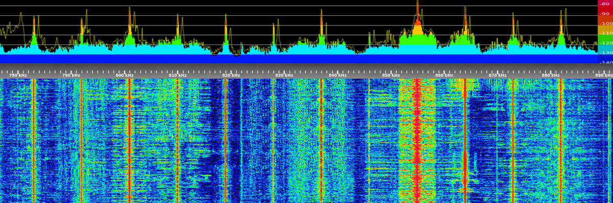Select the waterfall carrier line near 837 kHz
This screenshot has height=203, width=613.
pyautogui.click(x=321, y=141)
